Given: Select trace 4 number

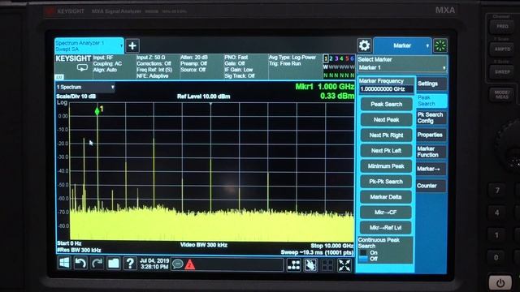Looking at the screenshot, I should click(x=341, y=58).
